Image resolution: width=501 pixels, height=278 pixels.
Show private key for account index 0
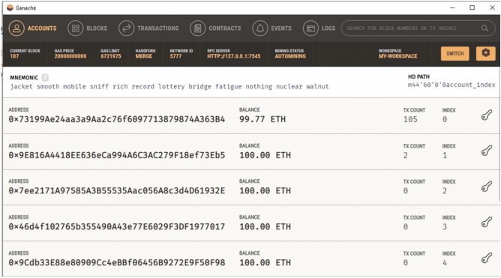[487, 115]
